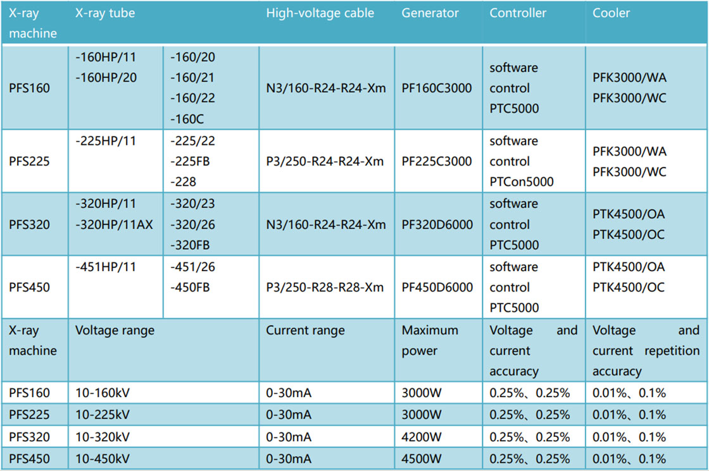Click generator PF320D6000

tap(437, 224)
